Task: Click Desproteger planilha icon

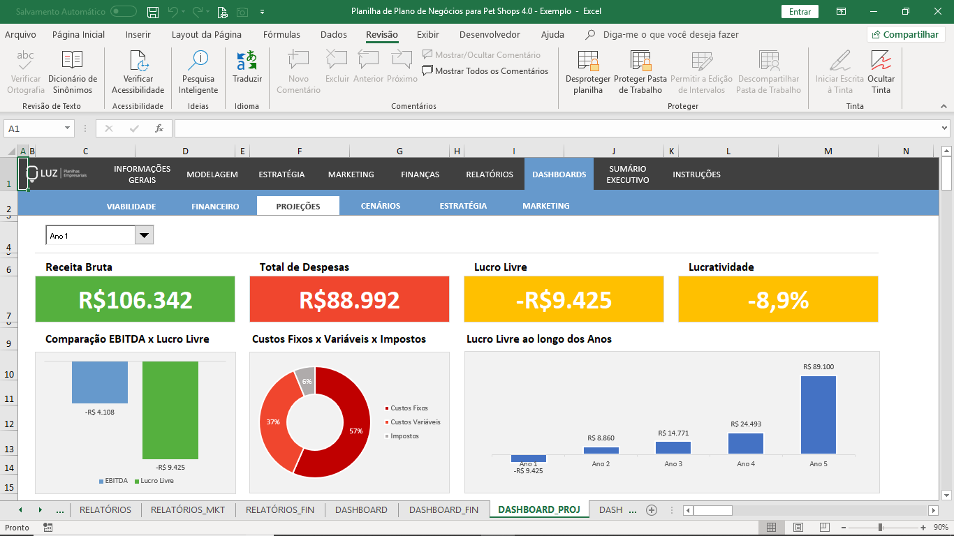Action: 588,61
